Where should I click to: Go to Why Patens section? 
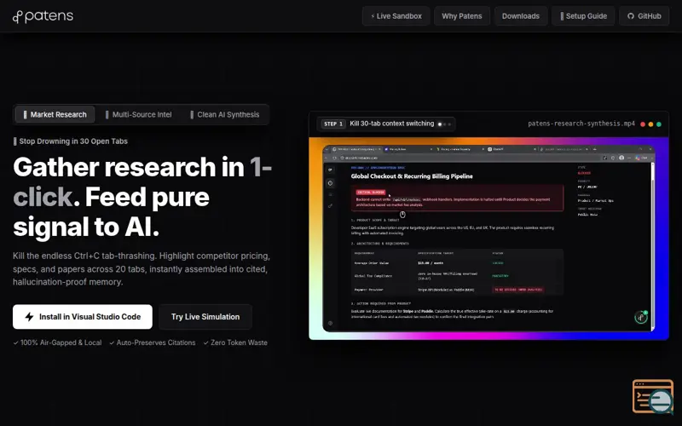click(462, 16)
